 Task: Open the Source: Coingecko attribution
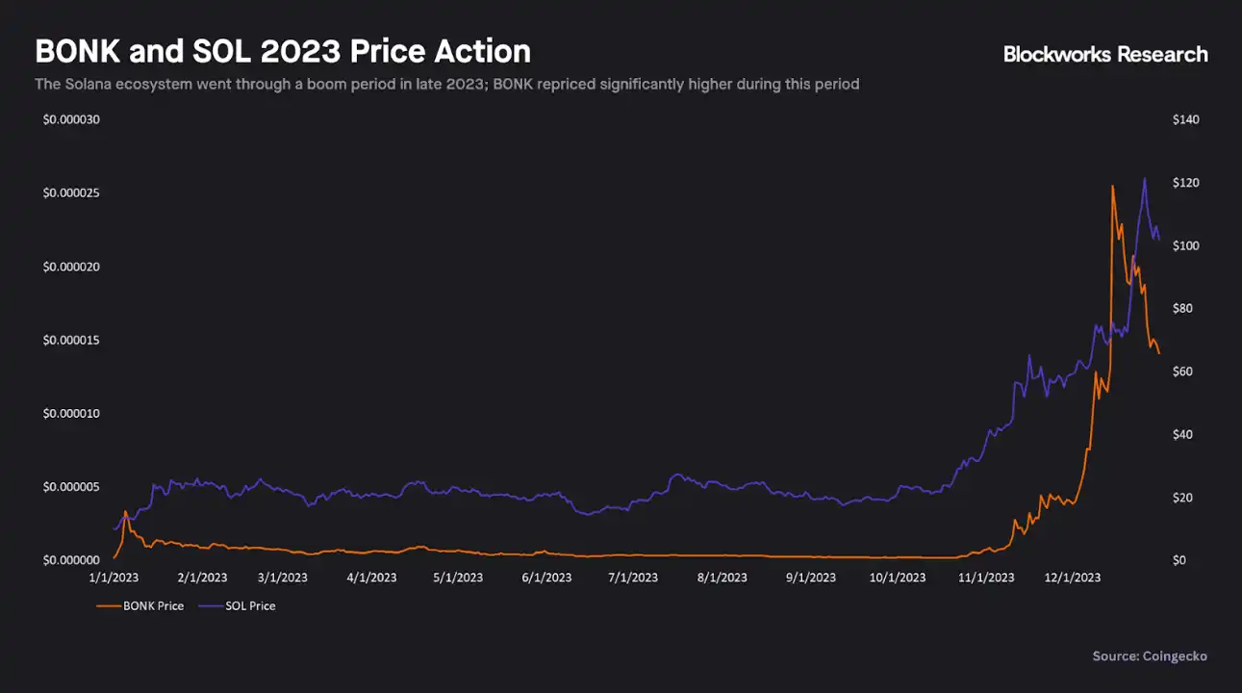1149,656
